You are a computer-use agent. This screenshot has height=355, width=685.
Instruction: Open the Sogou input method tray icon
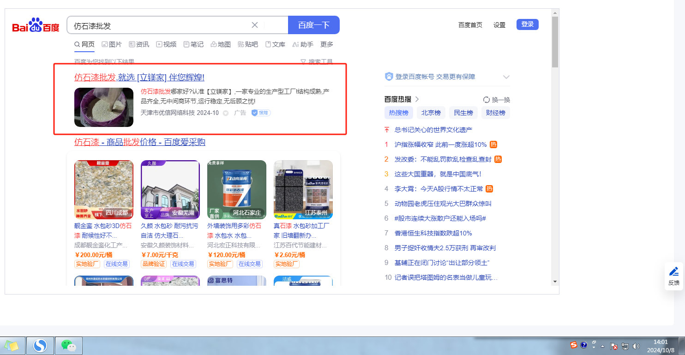[574, 345]
